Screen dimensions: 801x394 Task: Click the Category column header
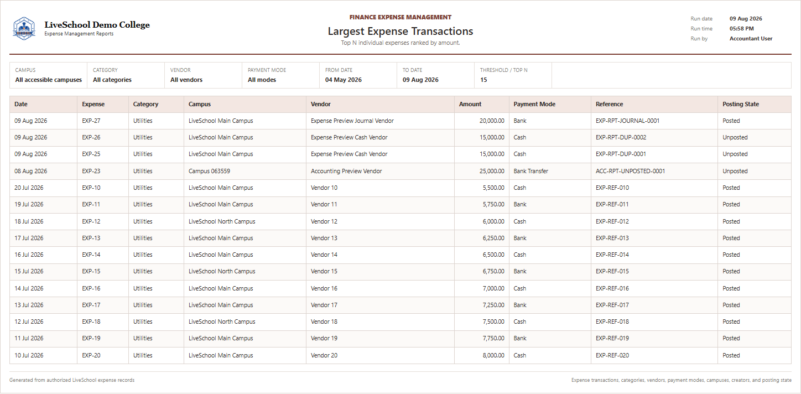[x=157, y=104]
